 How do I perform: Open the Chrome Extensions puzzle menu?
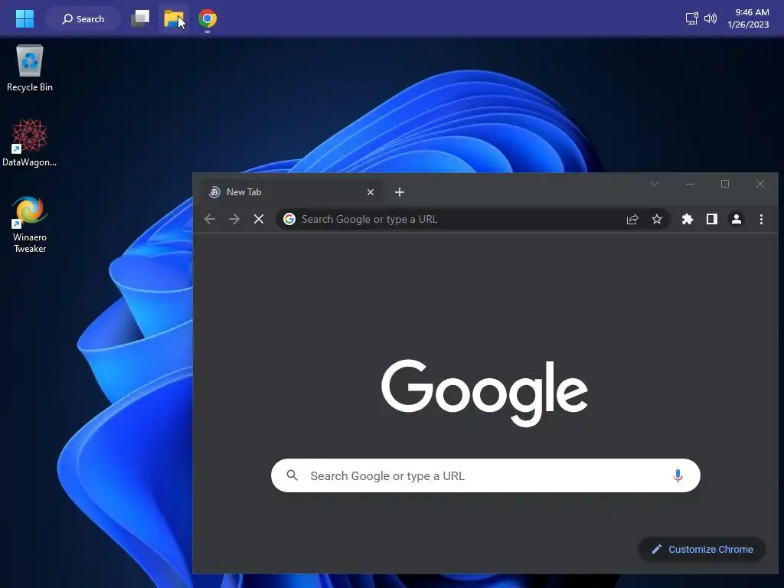[688, 219]
